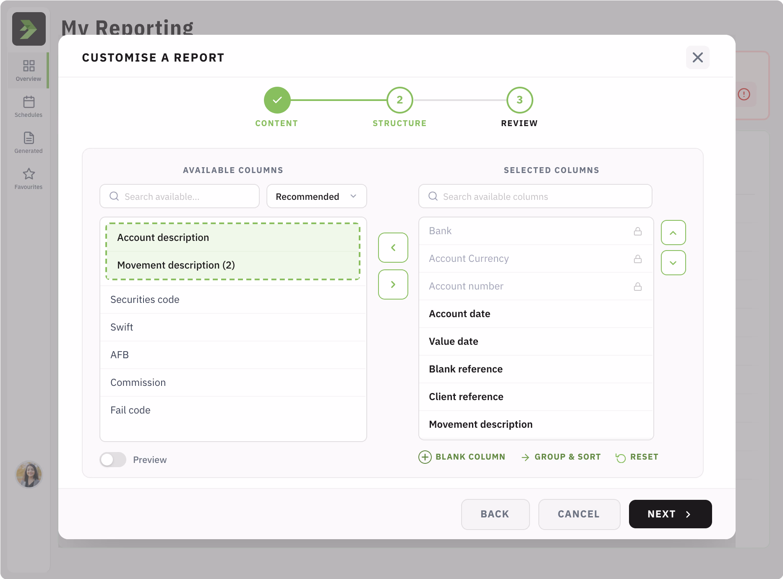Screen dimensions: 783x579
Task: Click the lock icon on Account number row
Action: click(x=638, y=286)
